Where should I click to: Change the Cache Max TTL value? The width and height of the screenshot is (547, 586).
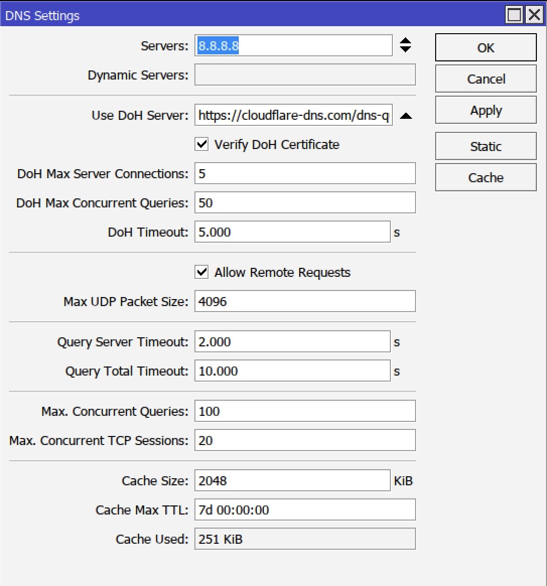pyautogui.click(x=304, y=509)
